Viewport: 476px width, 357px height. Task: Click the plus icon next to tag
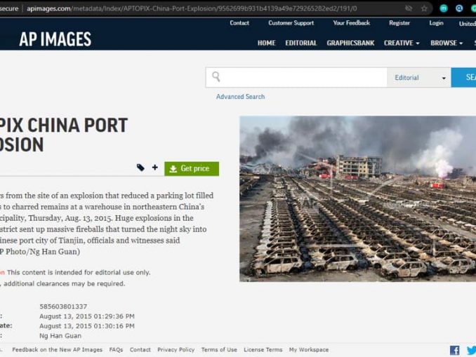155,168
